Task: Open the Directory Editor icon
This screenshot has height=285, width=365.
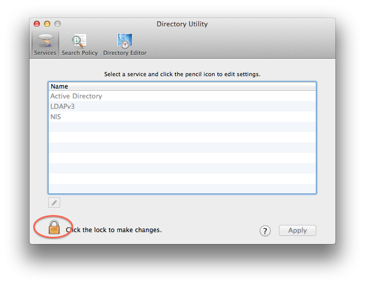Action: 124,40
